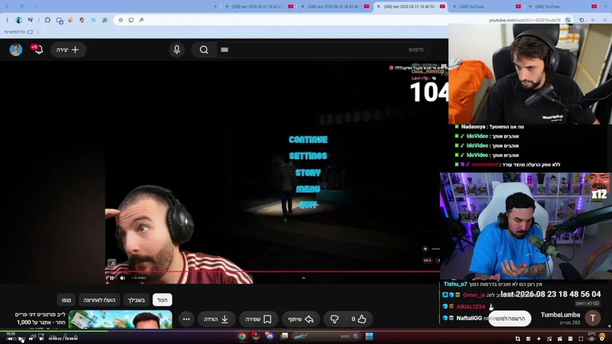Select the הועלו לאחרונה filter chip

(99, 300)
